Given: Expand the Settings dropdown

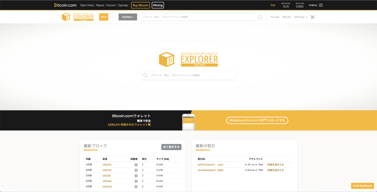Looking at the screenshot, I should pyautogui.click(x=300, y=17).
